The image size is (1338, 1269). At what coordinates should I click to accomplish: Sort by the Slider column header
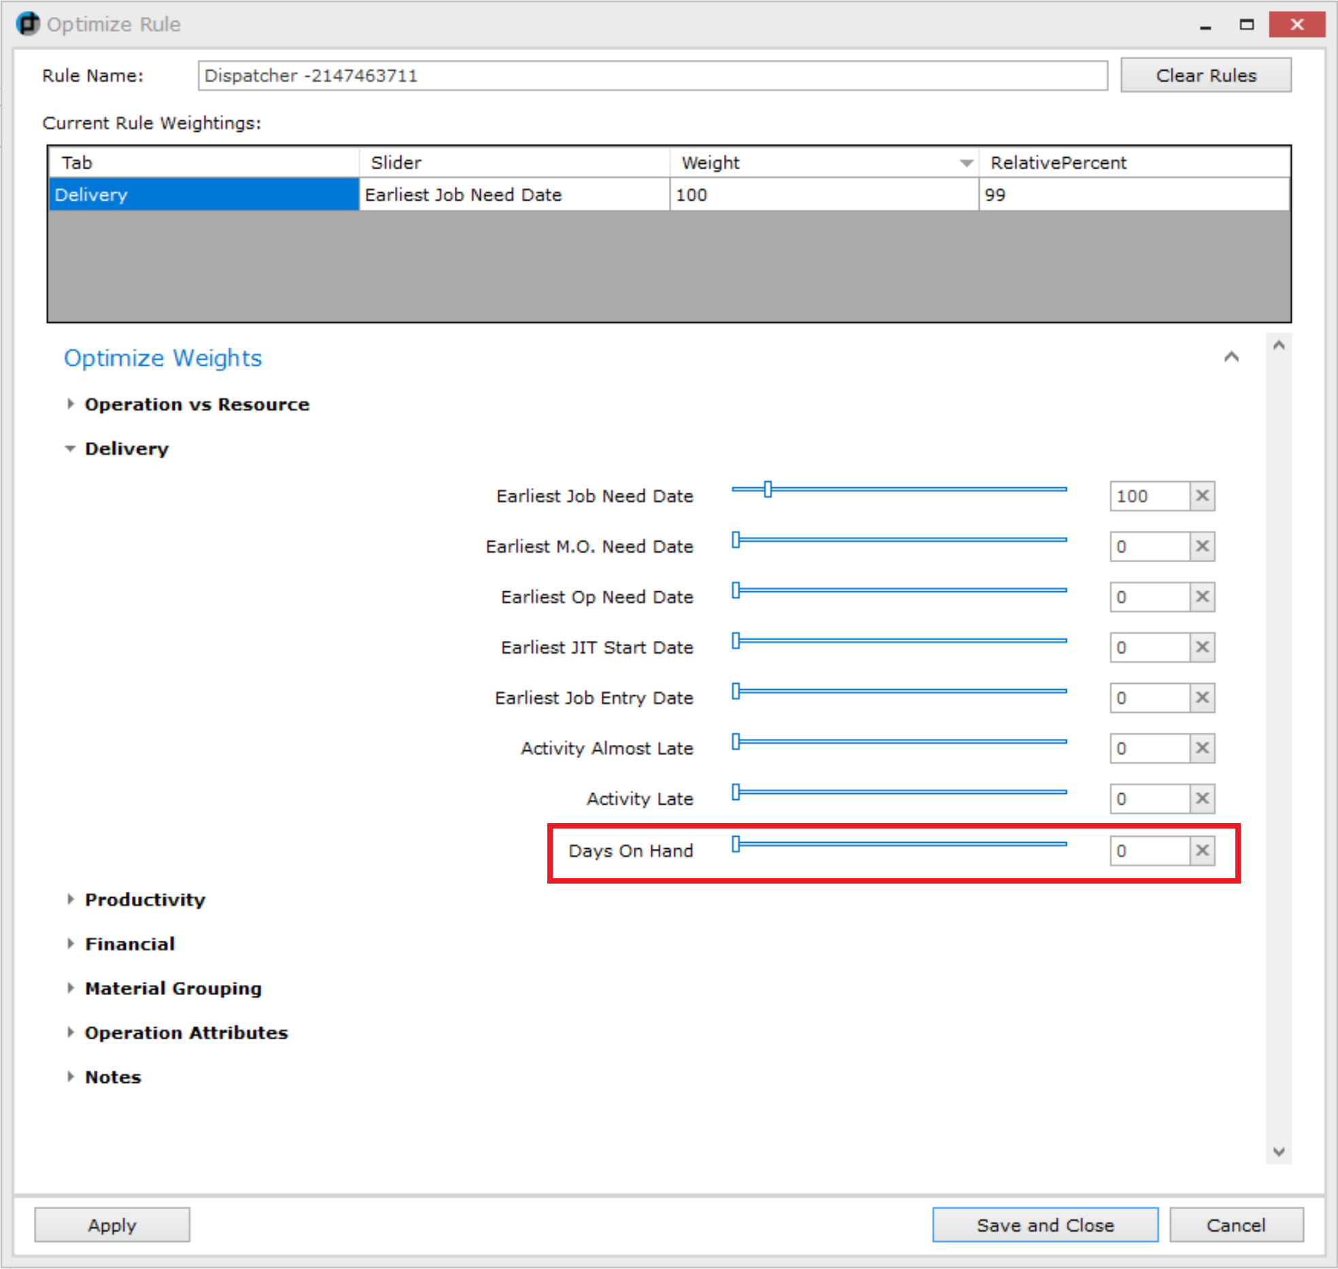click(514, 162)
